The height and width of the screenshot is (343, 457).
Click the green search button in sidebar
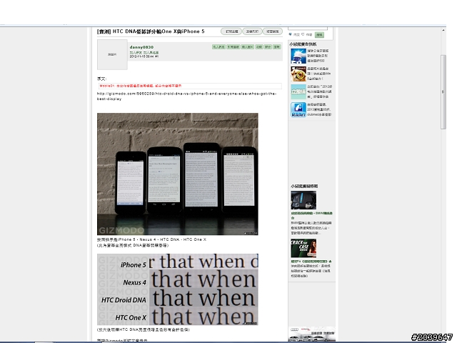click(319, 35)
